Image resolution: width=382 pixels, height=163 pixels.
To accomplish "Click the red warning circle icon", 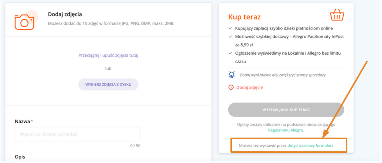I will coord(231,87).
